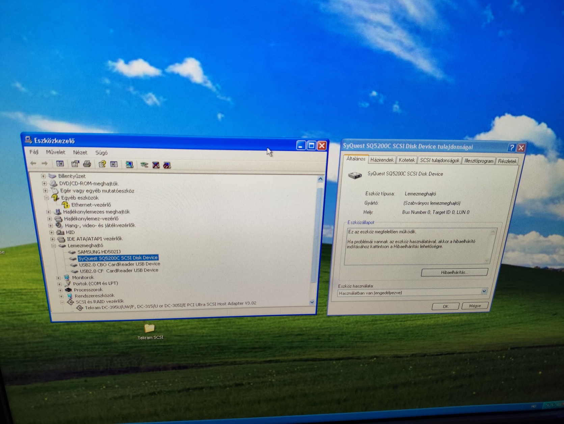Select the Hajlékonylemezes meghajtók label
Viewport: 564px width, 424px height.
pyautogui.click(x=97, y=212)
